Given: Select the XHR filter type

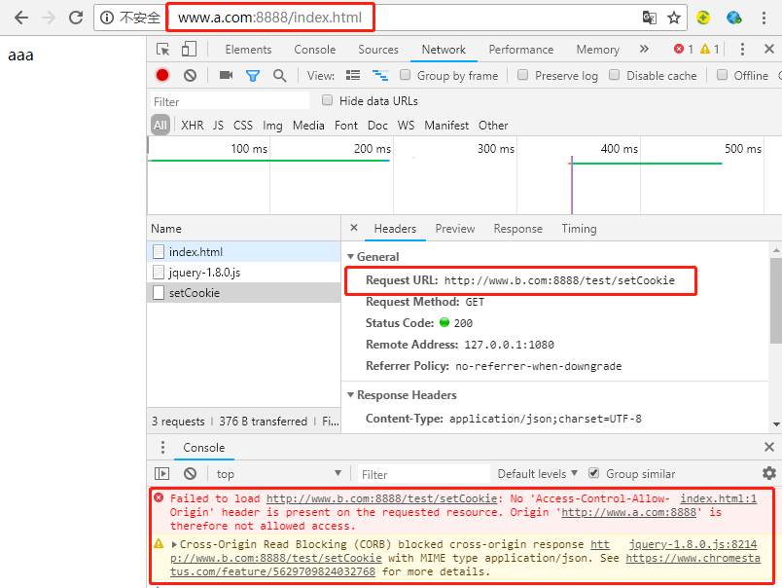Looking at the screenshot, I should (x=192, y=126).
